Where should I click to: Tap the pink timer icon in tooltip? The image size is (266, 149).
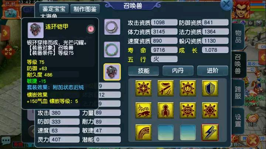[91, 29]
